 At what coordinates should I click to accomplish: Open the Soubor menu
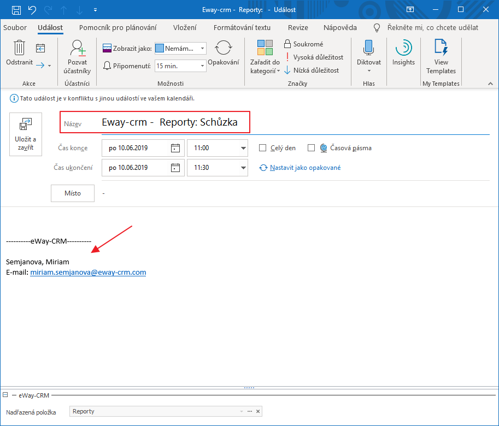[x=15, y=28]
